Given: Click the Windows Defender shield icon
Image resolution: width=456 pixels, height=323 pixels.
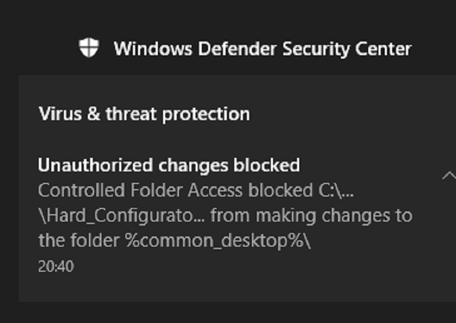Looking at the screenshot, I should pos(88,48).
